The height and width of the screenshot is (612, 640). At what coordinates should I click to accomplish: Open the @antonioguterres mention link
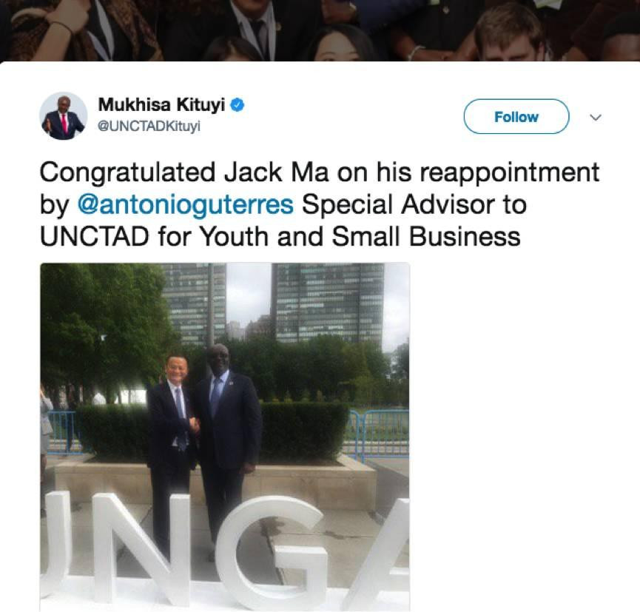pyautogui.click(x=185, y=204)
